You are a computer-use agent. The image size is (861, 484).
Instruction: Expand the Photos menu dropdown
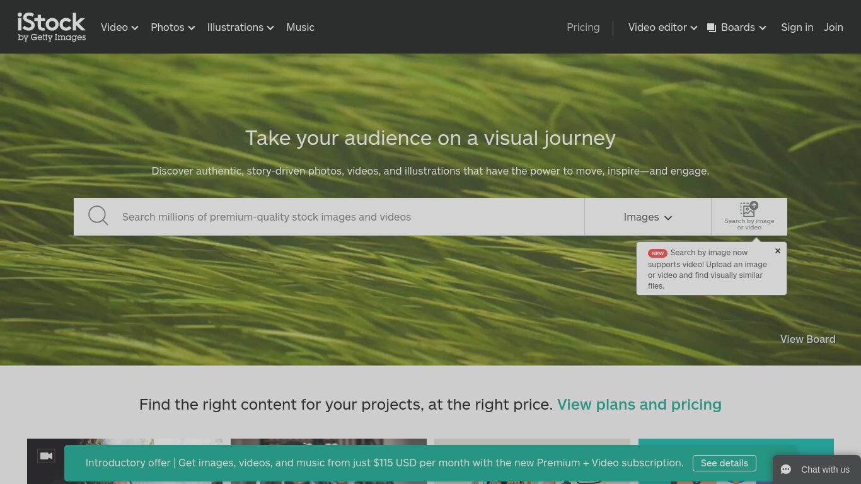[173, 27]
